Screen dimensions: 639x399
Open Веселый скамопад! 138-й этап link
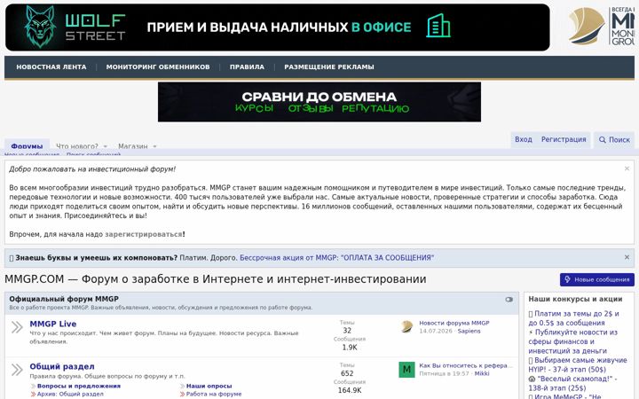point(573,384)
